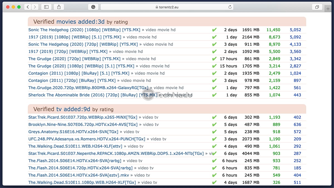Click seed count 1,193
Image resolution: width=334 pixels, height=188 pixels.
coord(274,117)
